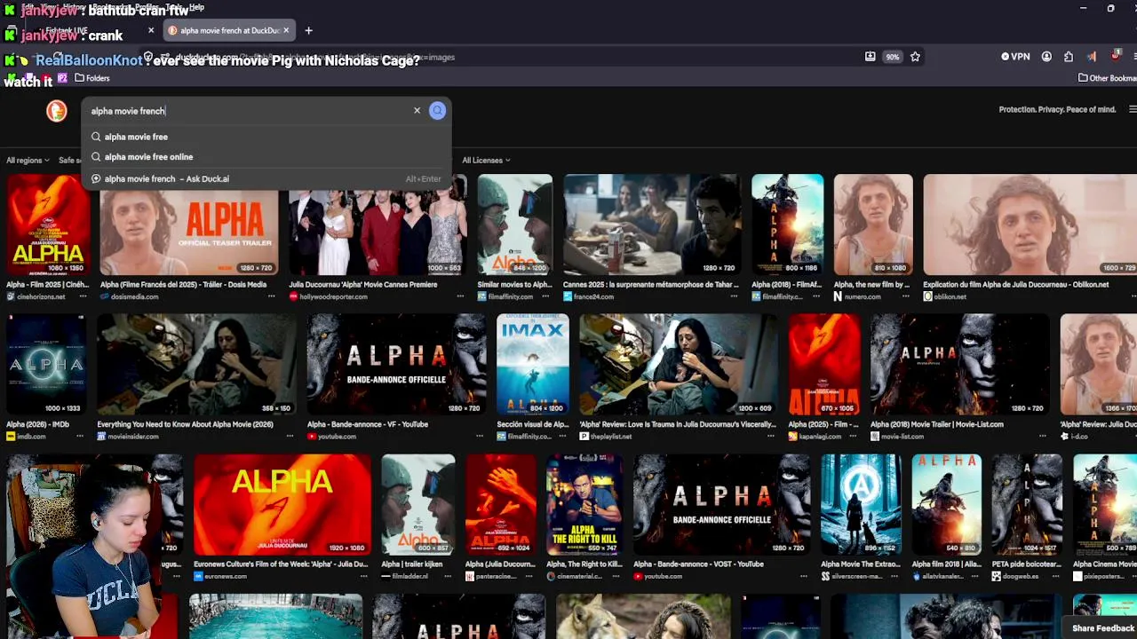Click the red uBlock extension icon
The height and width of the screenshot is (639, 1137).
pyautogui.click(x=1115, y=57)
